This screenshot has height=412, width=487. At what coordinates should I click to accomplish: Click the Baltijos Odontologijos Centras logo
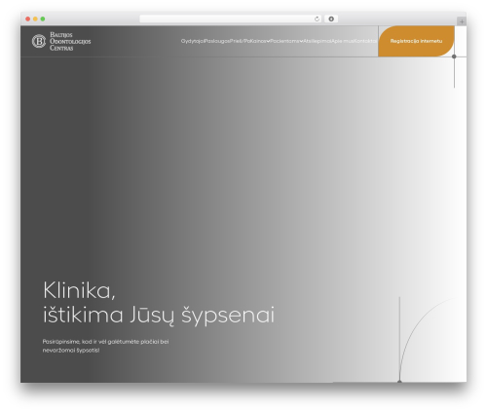click(61, 41)
